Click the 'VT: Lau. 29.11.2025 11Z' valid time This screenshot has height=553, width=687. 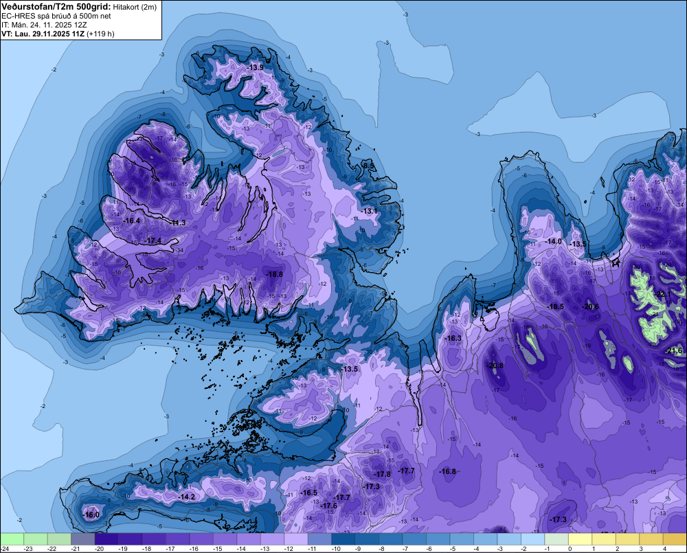pyautogui.click(x=43, y=34)
